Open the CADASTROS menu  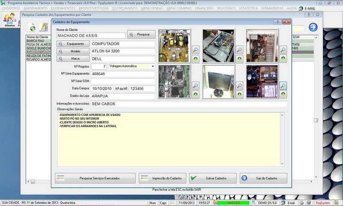pos(11,8)
